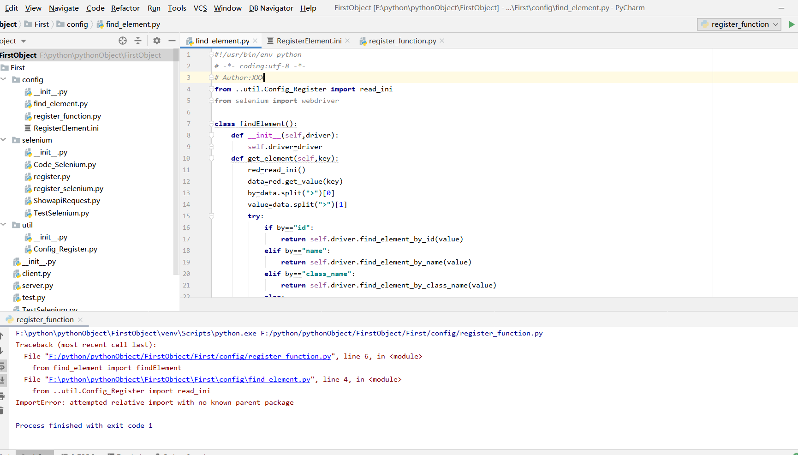Open the Help menu
The image size is (798, 455).
pos(308,8)
